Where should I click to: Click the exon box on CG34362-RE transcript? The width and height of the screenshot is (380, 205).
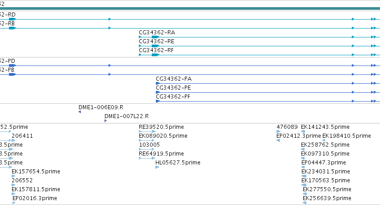click(155, 46)
